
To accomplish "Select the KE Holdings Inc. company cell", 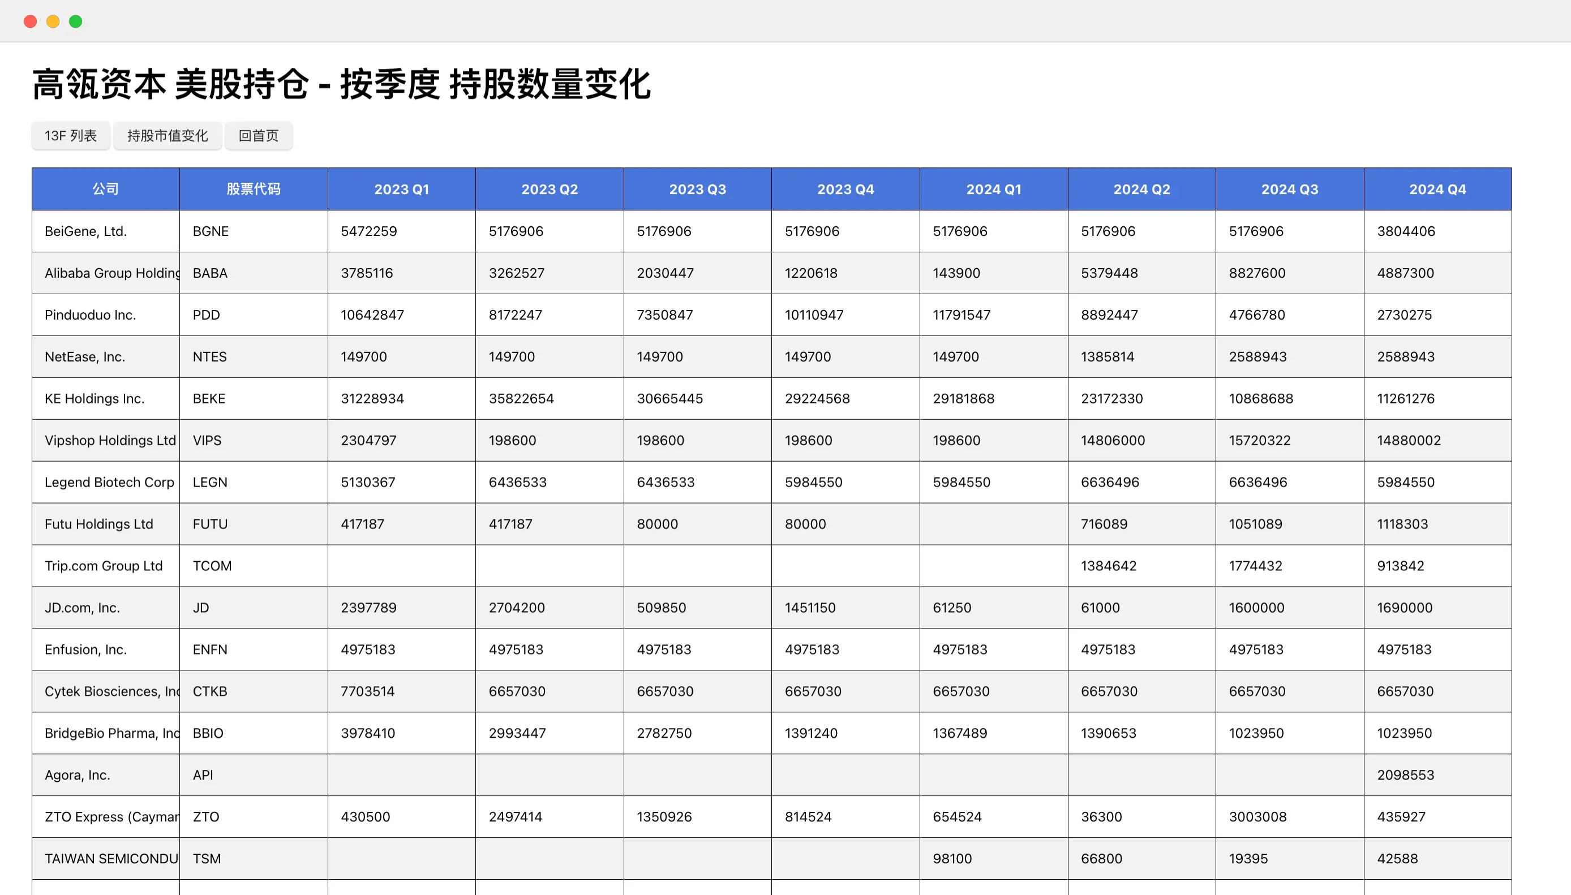I will 106,398.
